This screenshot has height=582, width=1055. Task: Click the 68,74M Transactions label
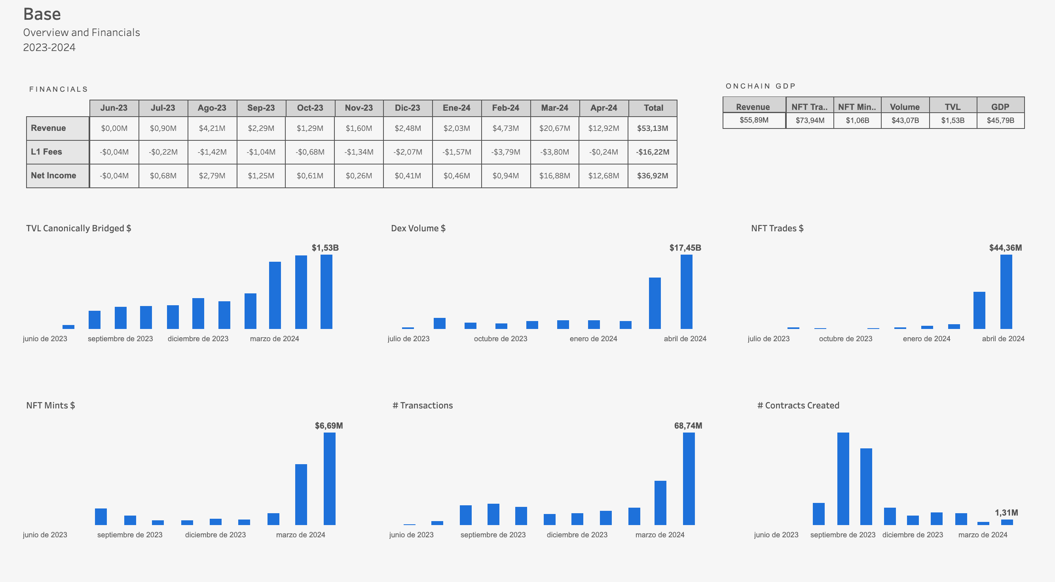(x=688, y=426)
